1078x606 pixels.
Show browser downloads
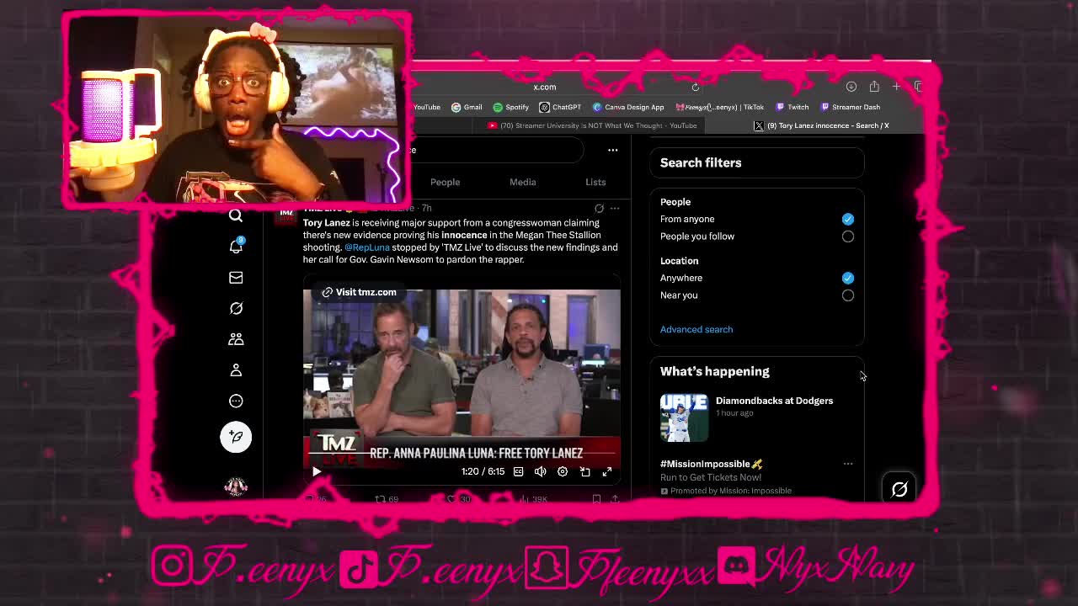(x=851, y=87)
